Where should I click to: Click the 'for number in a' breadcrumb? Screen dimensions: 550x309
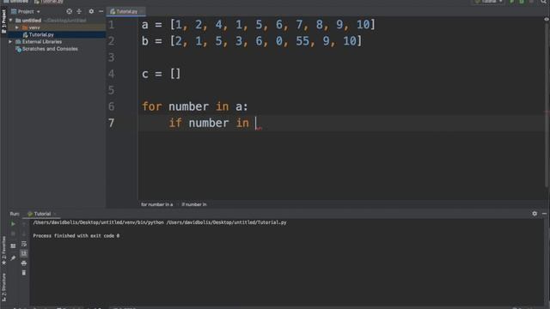(156, 204)
